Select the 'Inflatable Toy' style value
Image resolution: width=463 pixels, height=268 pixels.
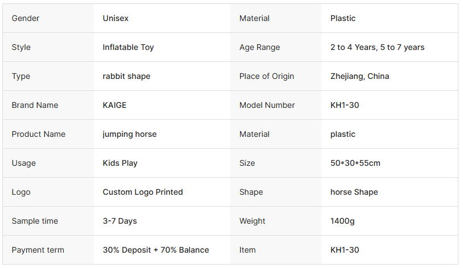point(128,48)
